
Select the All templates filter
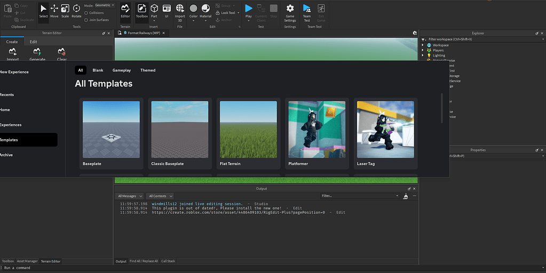click(81, 70)
